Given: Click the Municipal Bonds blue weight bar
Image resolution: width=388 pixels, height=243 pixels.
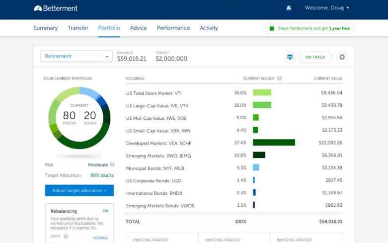Looking at the screenshot, I should tap(256, 167).
